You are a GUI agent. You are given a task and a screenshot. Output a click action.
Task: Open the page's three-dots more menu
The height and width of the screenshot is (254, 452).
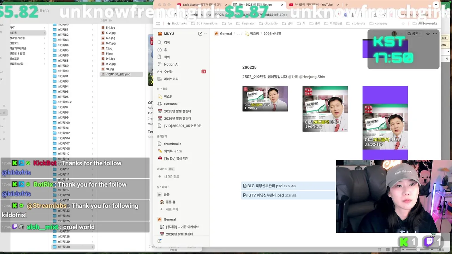(x=435, y=34)
